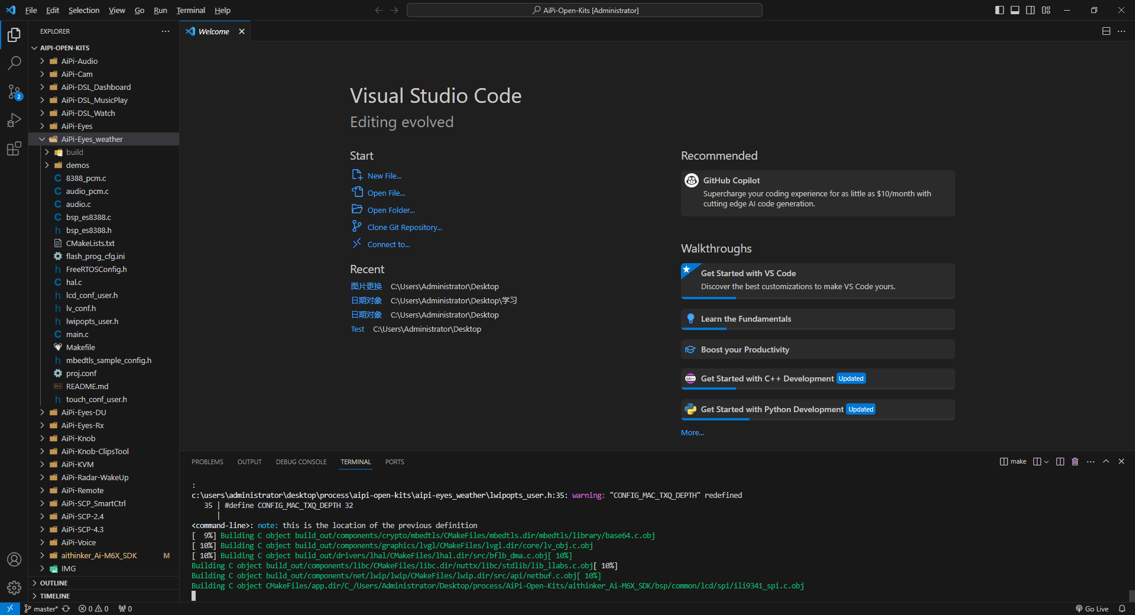Open Learn the Fundamentals walkthrough

pyautogui.click(x=818, y=319)
